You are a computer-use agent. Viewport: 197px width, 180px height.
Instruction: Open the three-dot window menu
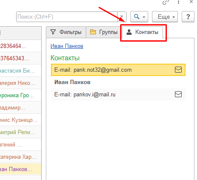(178, 2)
